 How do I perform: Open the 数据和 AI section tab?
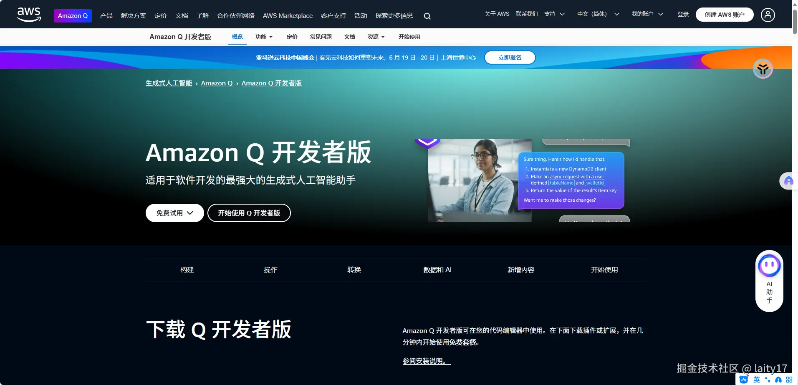437,270
